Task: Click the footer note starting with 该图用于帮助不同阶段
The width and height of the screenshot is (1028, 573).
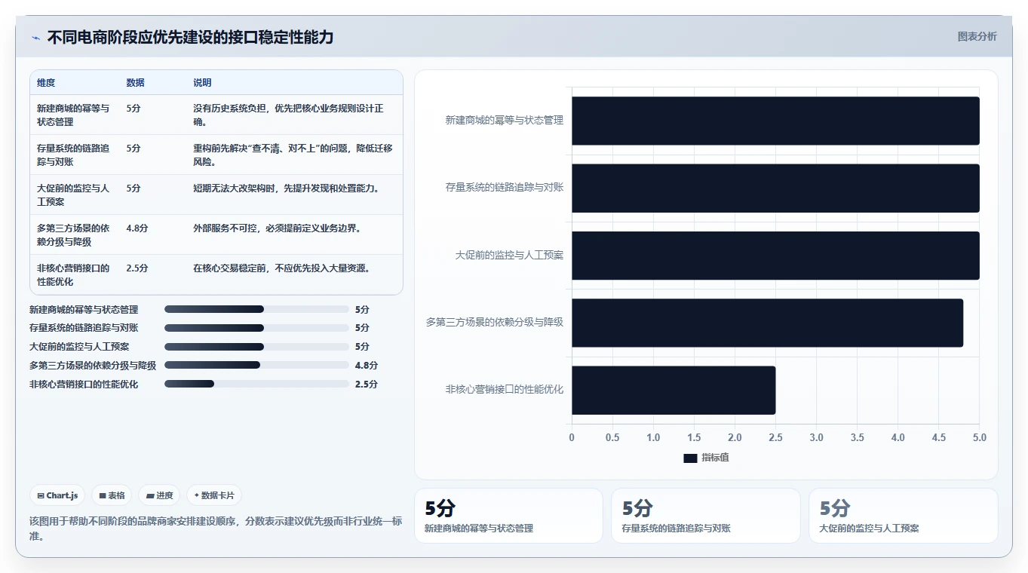Action: click(216, 529)
